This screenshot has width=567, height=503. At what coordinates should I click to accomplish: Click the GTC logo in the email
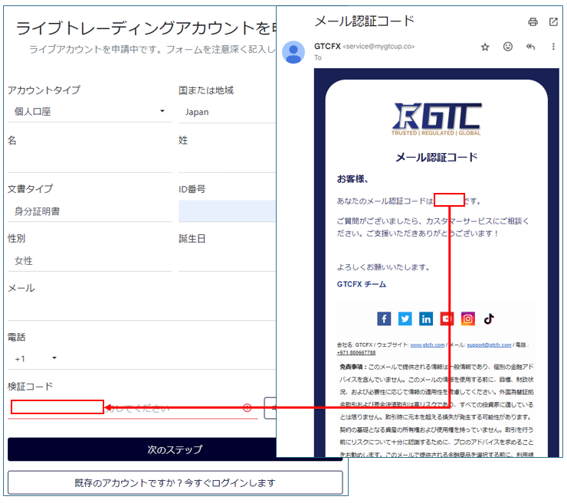tap(437, 119)
